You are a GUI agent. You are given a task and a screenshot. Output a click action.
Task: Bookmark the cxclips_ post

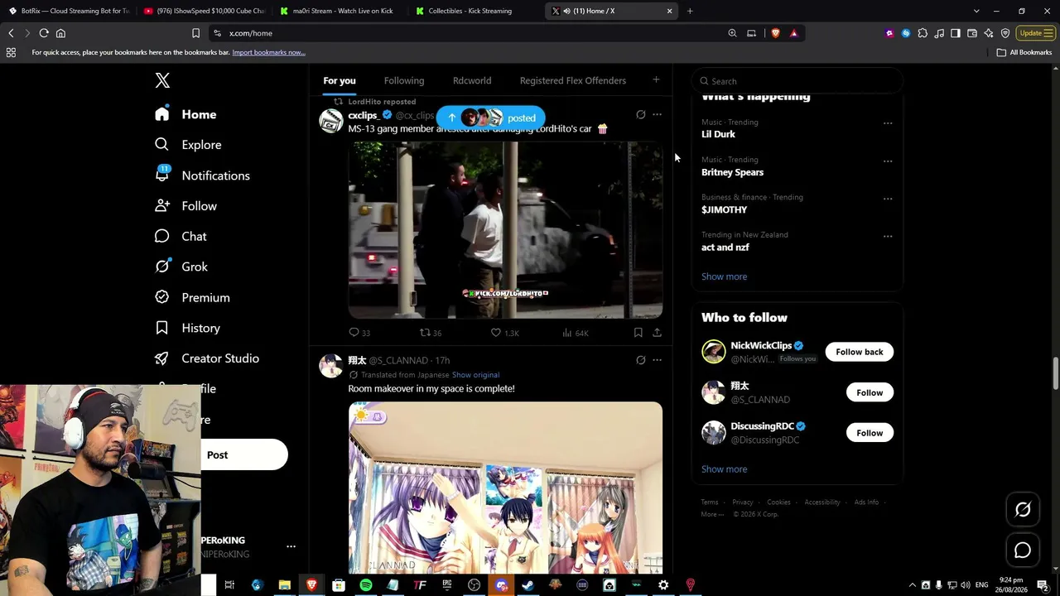coord(638,333)
